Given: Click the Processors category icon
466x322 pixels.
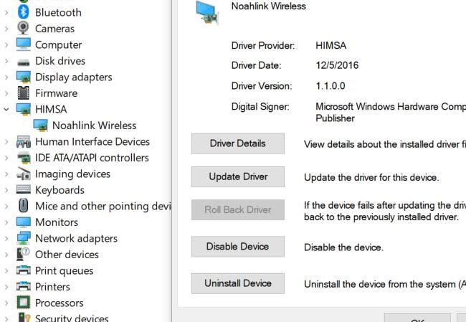Looking at the screenshot, I should click(x=24, y=303).
